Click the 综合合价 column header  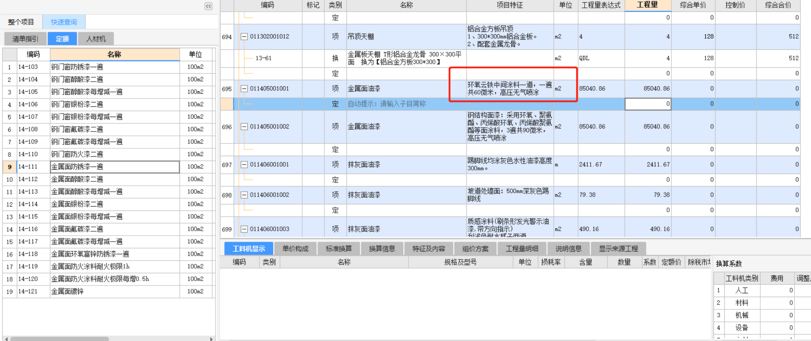tap(778, 5)
